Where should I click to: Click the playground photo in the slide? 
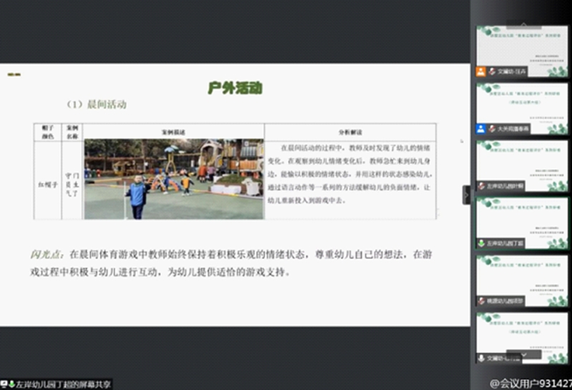click(x=174, y=179)
